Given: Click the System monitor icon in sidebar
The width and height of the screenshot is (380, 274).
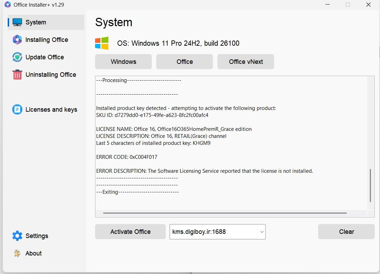Looking at the screenshot, I should [17, 22].
